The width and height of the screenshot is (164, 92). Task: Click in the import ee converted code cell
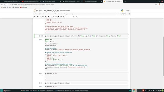click(x=86, y=55)
